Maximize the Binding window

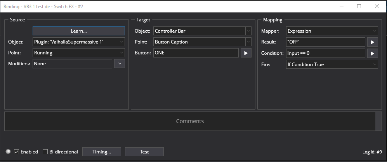click(359, 6)
